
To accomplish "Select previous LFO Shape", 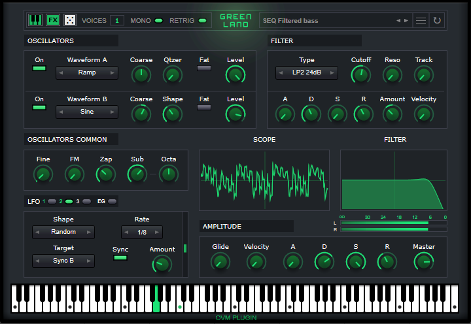I will (x=37, y=232).
